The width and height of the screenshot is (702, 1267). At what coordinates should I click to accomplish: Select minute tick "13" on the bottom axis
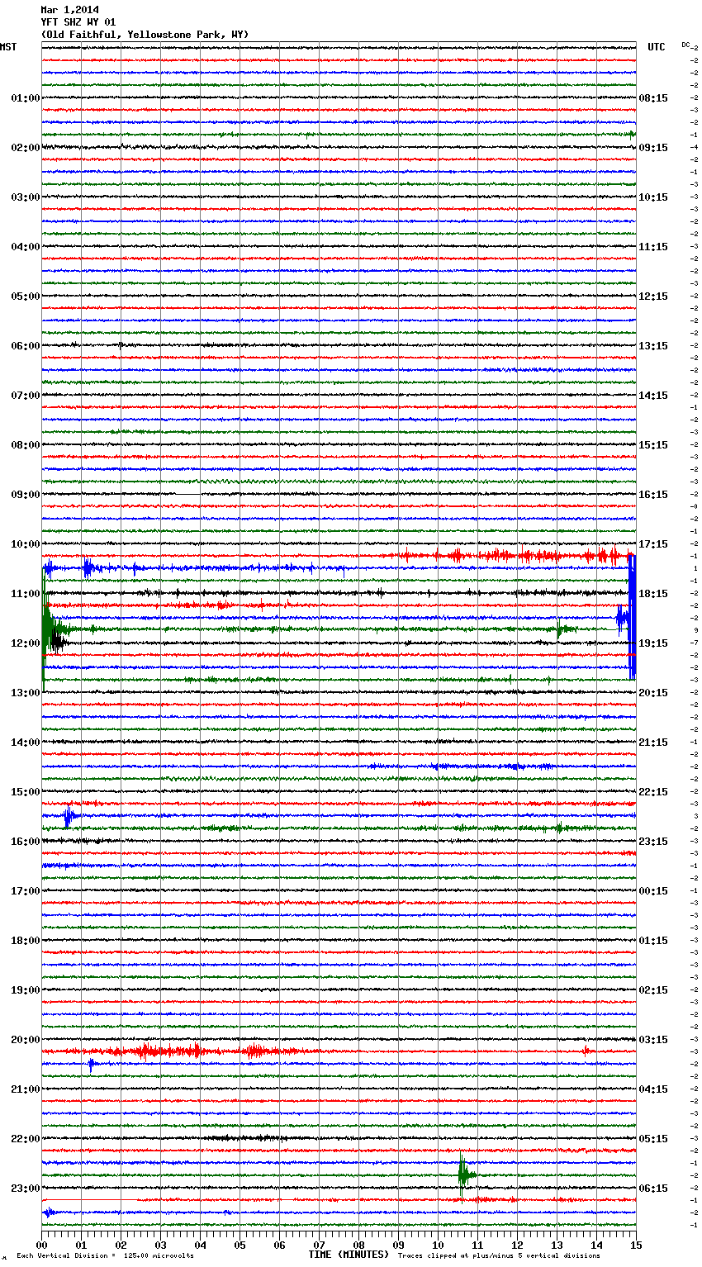coord(557,1245)
